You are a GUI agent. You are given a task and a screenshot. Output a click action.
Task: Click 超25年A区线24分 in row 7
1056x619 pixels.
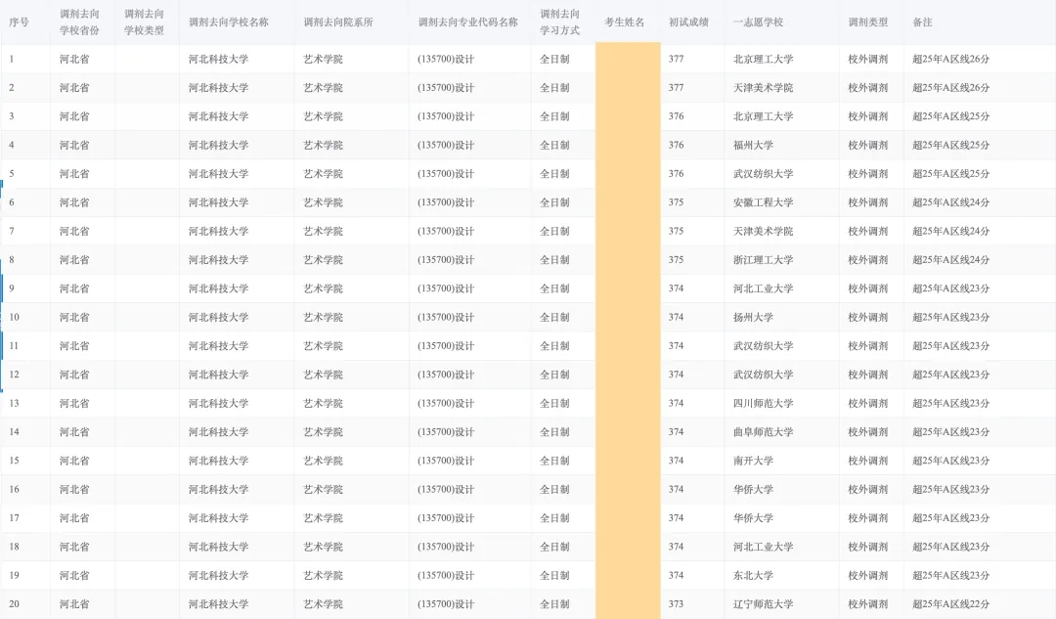click(951, 231)
